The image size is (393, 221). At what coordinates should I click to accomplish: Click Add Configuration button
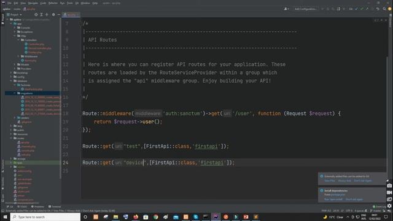(305, 9)
